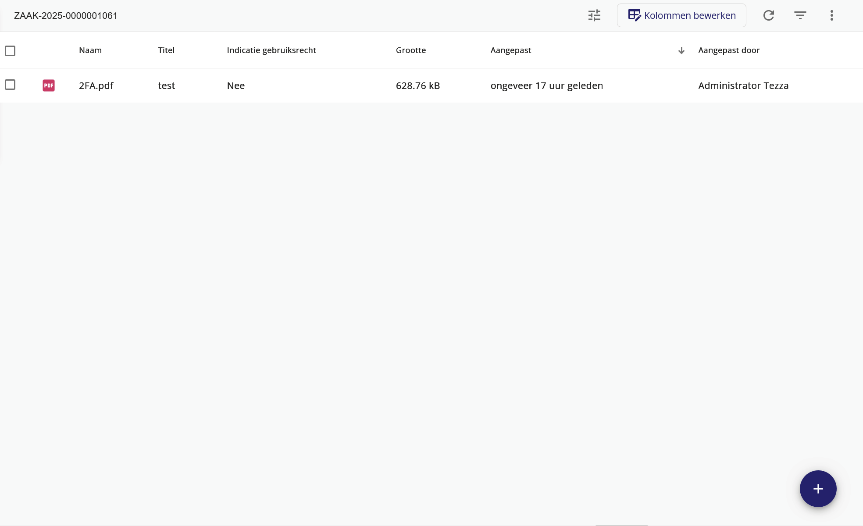Click the Kolommen bewerken button
Image resolution: width=863 pixels, height=526 pixels.
pyautogui.click(x=681, y=15)
